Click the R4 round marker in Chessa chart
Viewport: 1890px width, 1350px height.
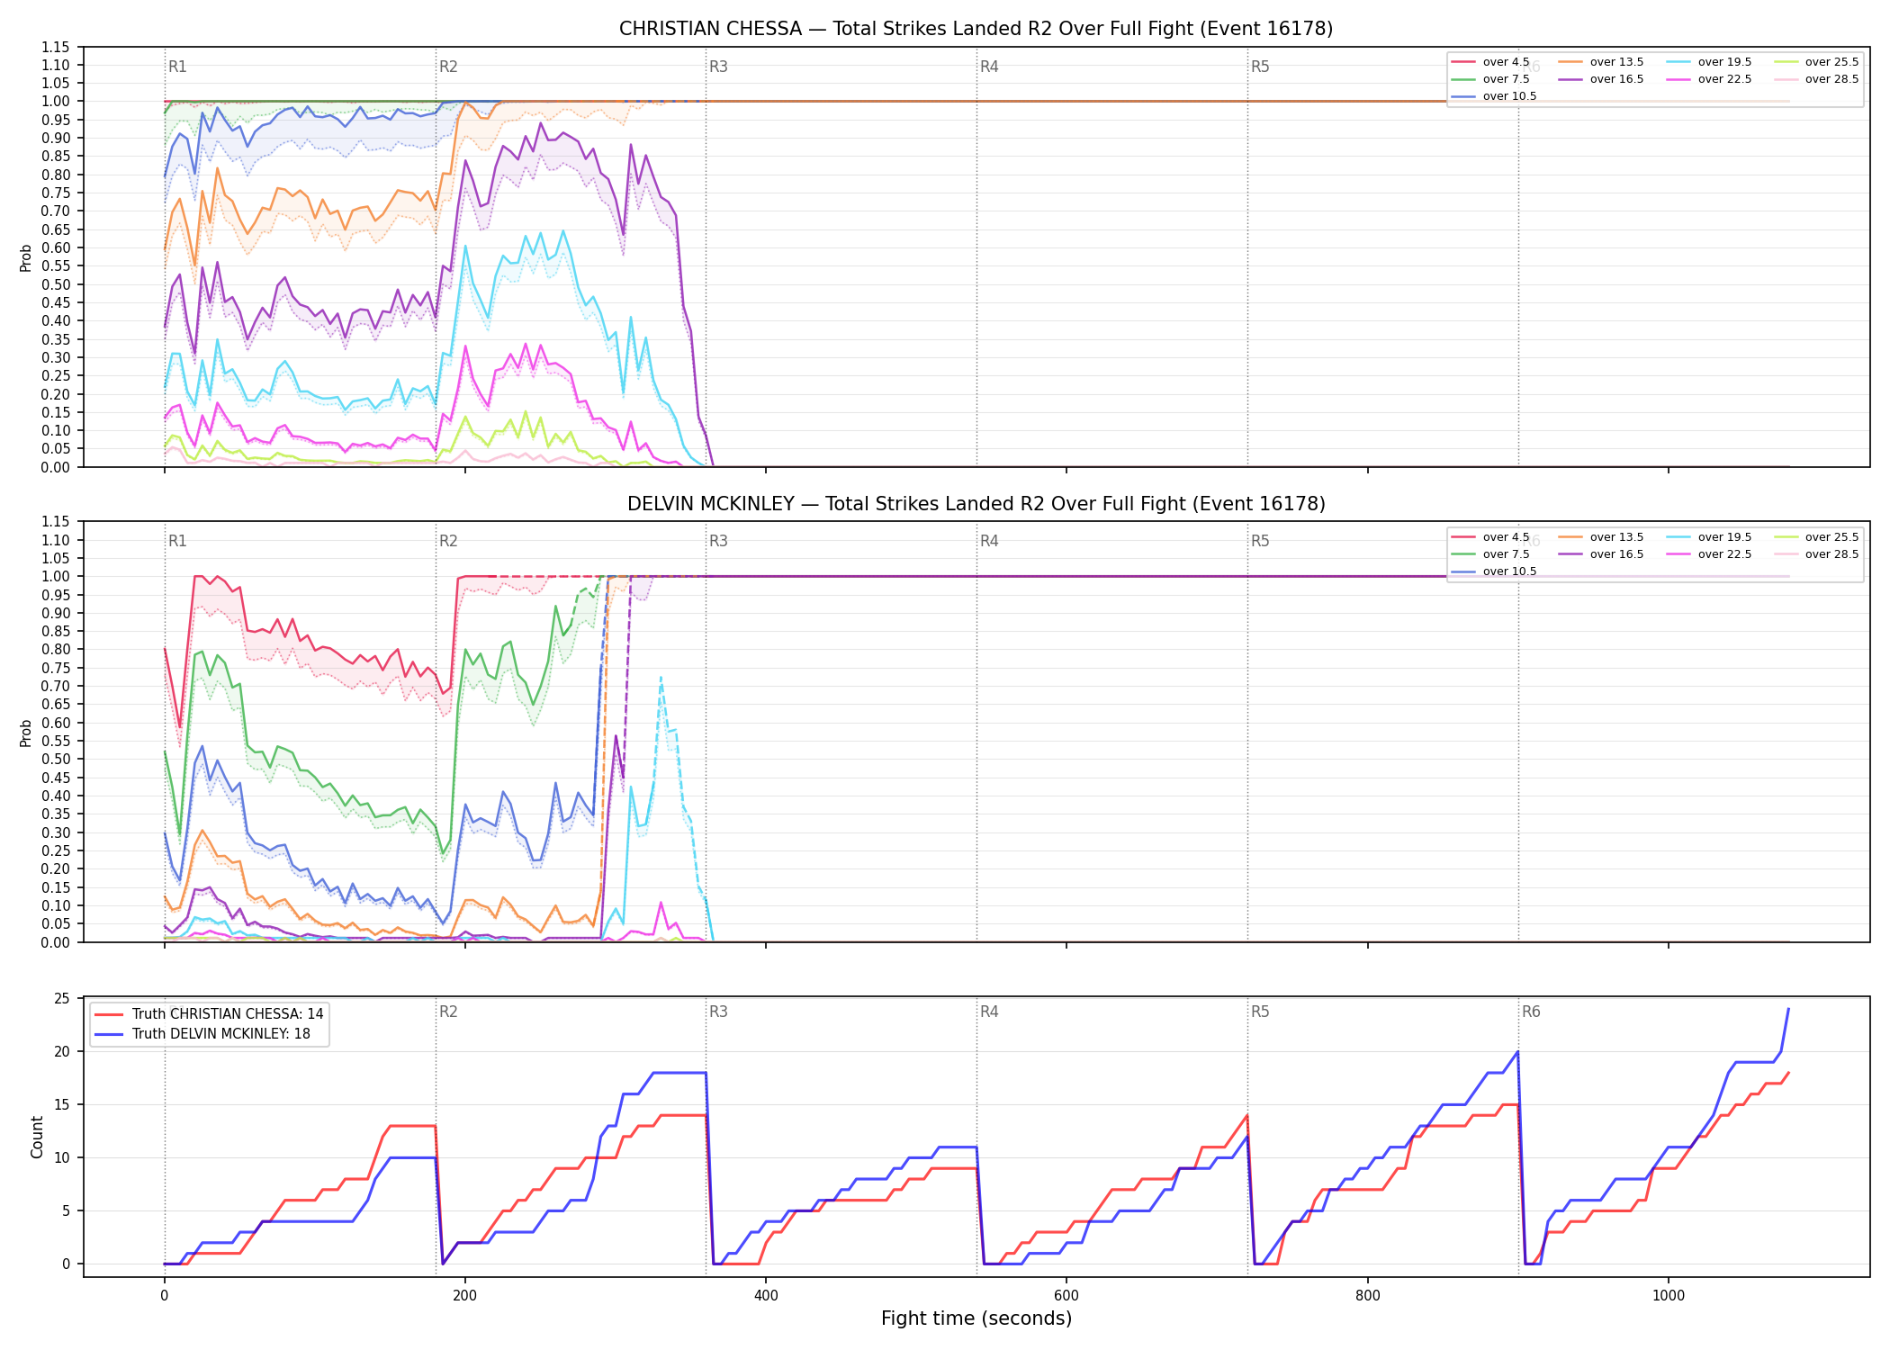[x=989, y=67]
